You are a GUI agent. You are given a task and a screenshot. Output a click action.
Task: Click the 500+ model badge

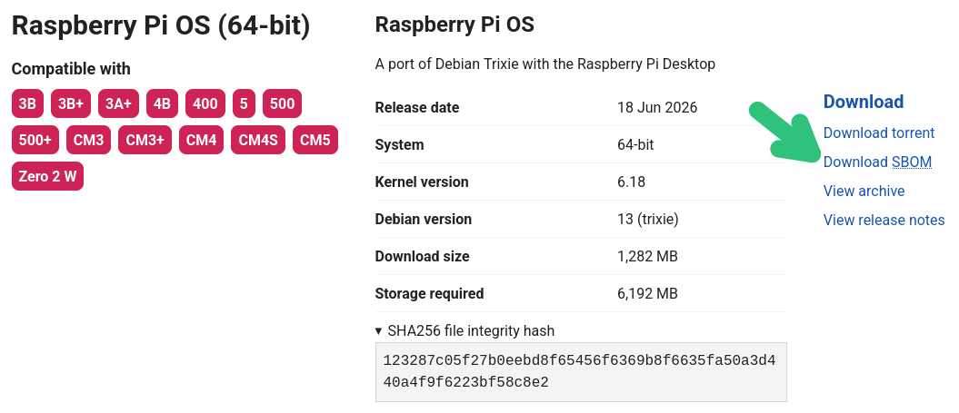(35, 140)
